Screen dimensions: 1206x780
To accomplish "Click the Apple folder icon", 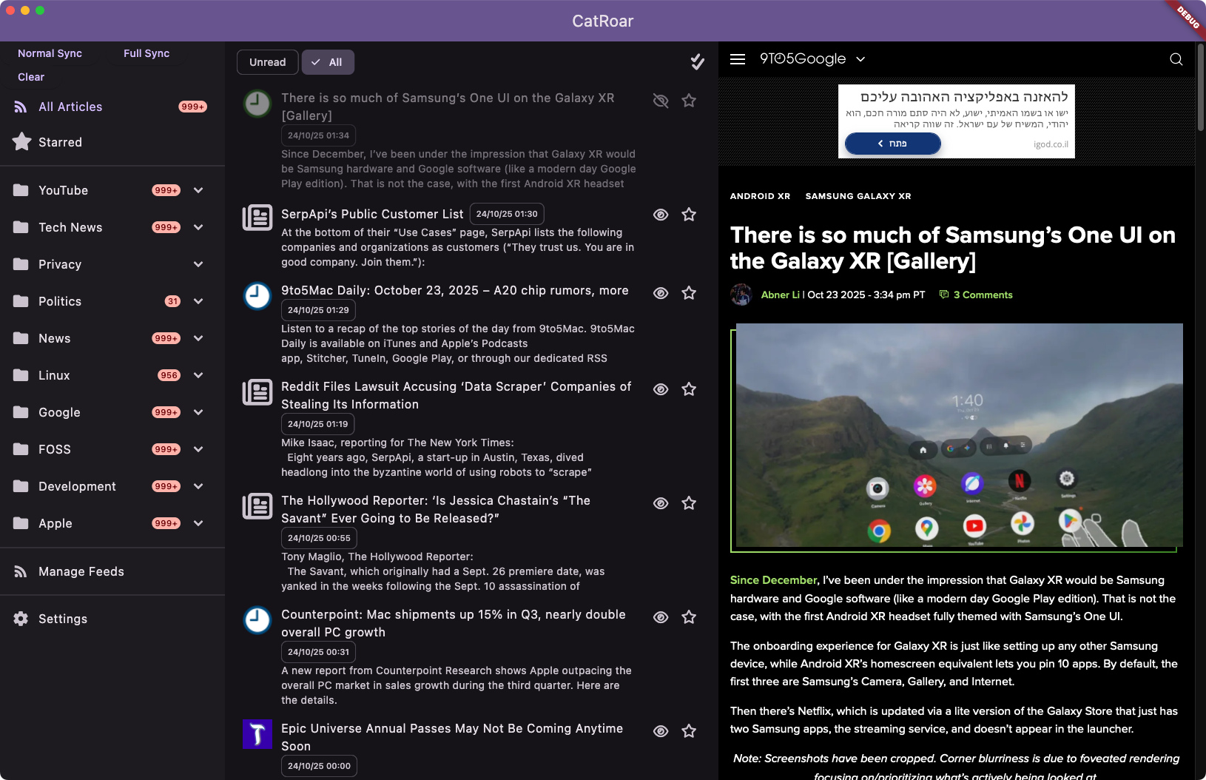I will point(21,523).
